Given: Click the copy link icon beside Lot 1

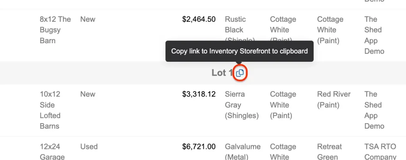Looking at the screenshot, I should pyautogui.click(x=240, y=73).
